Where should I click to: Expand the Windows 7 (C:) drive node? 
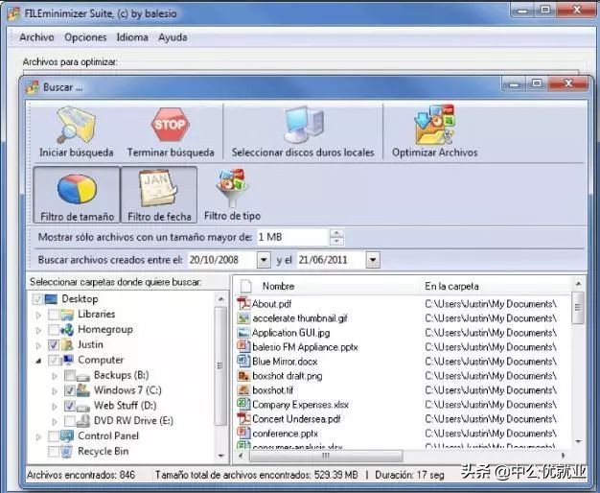(x=55, y=390)
